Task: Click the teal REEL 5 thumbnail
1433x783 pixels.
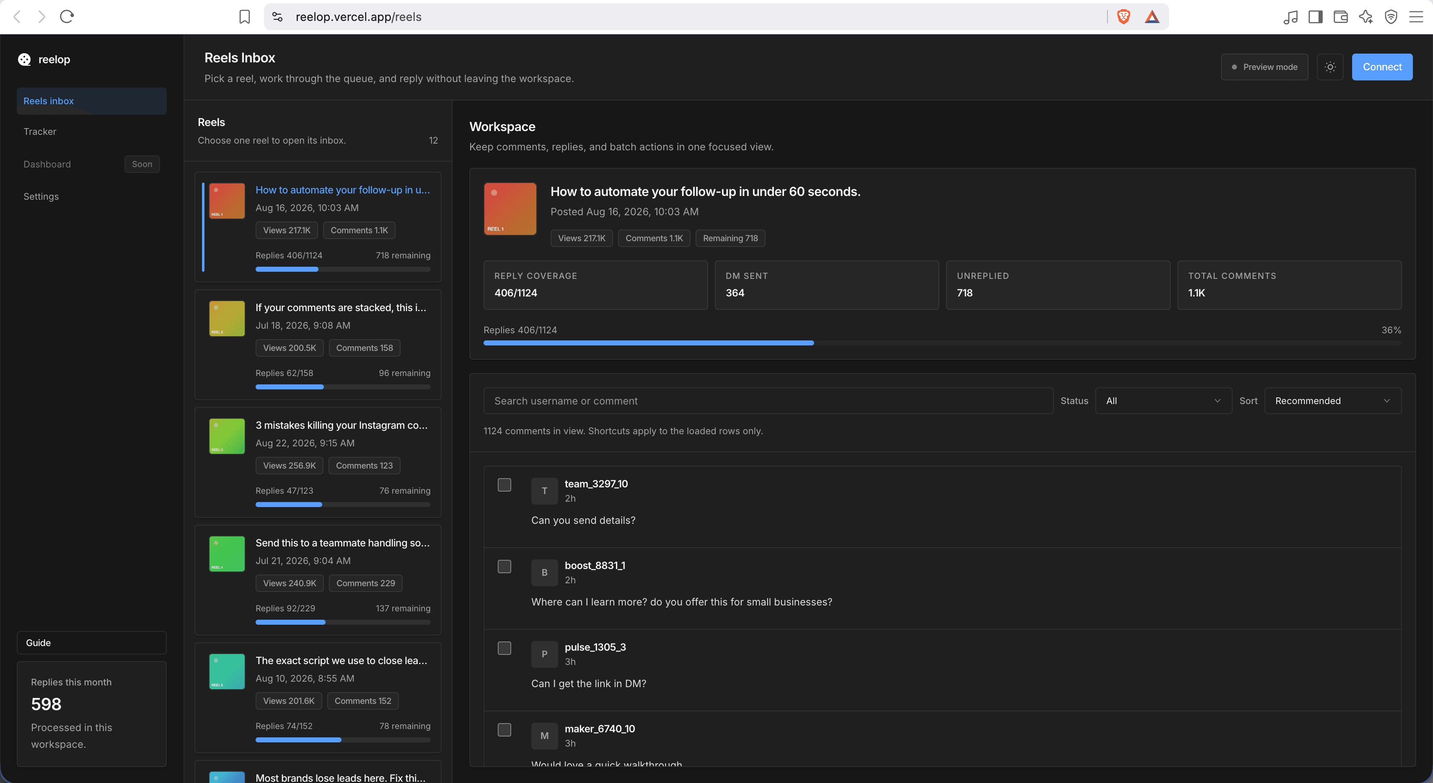Action: click(x=227, y=672)
